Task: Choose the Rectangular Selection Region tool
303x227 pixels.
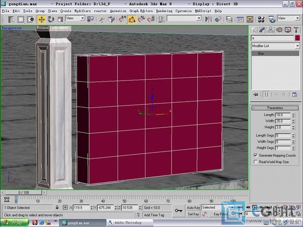Action: [x=21, y=19]
